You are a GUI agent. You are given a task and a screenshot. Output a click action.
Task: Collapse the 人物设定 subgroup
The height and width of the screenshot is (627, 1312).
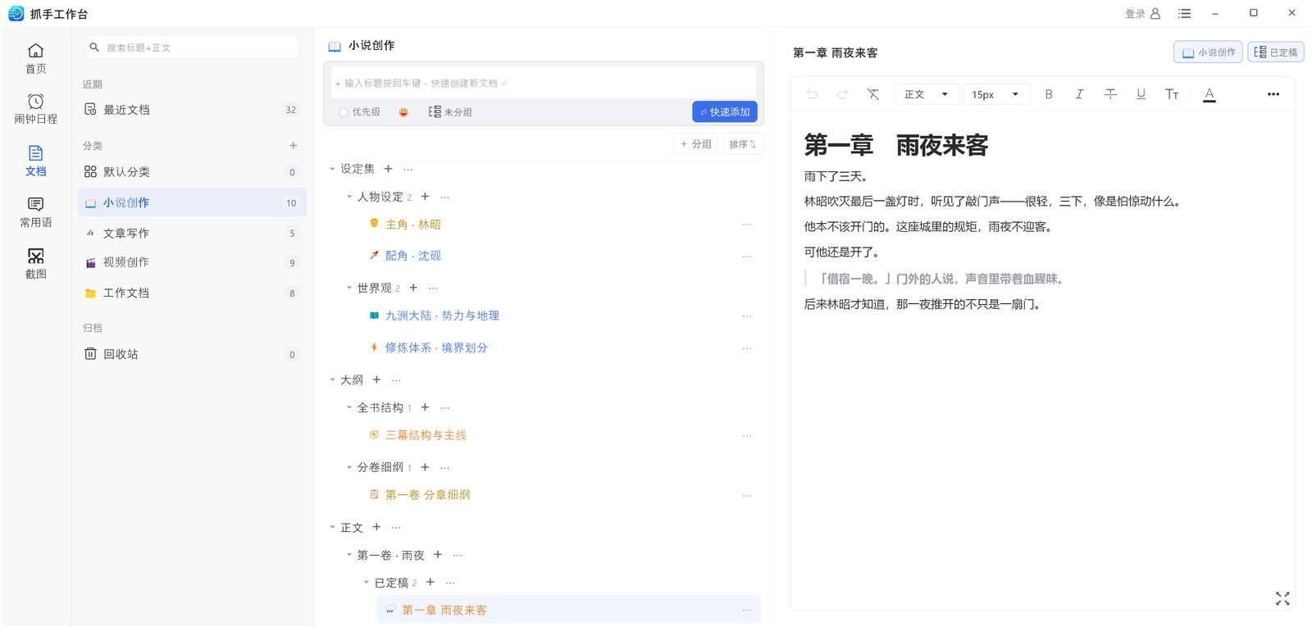[x=348, y=197]
